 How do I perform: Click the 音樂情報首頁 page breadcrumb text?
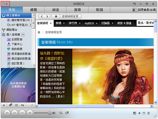[53, 32]
